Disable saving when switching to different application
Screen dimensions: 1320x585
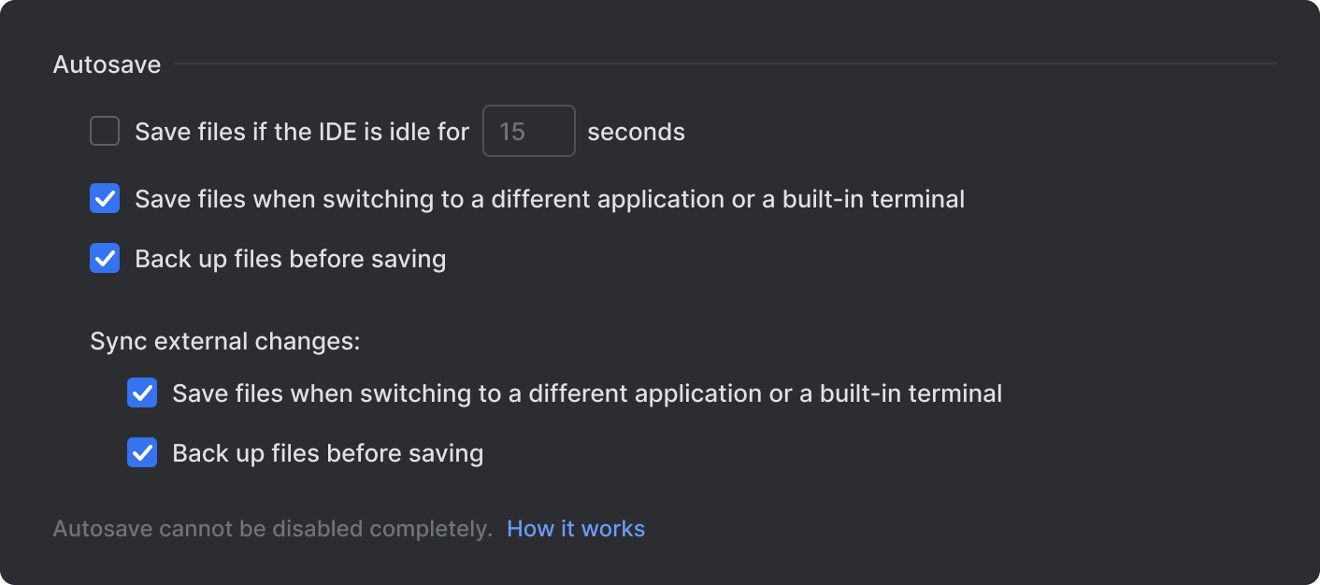click(x=104, y=198)
